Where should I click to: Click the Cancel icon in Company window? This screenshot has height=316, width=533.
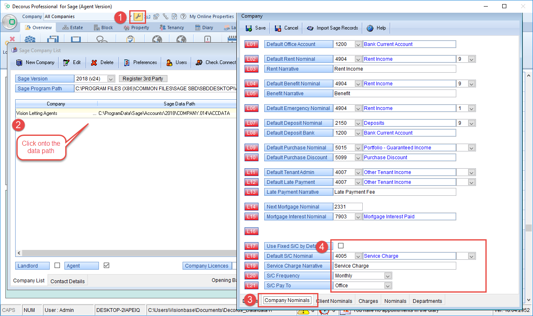point(277,28)
